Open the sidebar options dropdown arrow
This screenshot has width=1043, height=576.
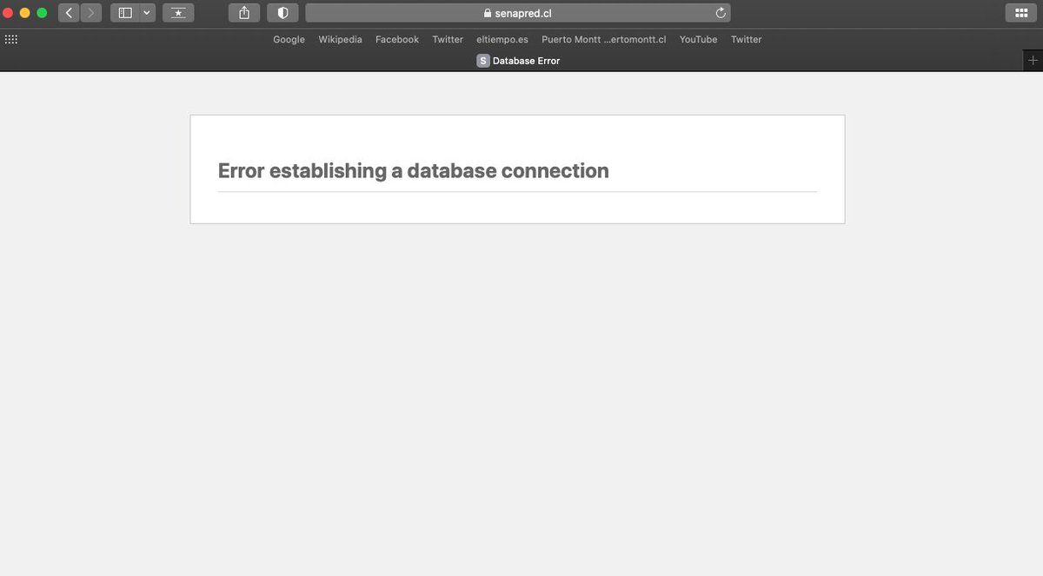(147, 13)
